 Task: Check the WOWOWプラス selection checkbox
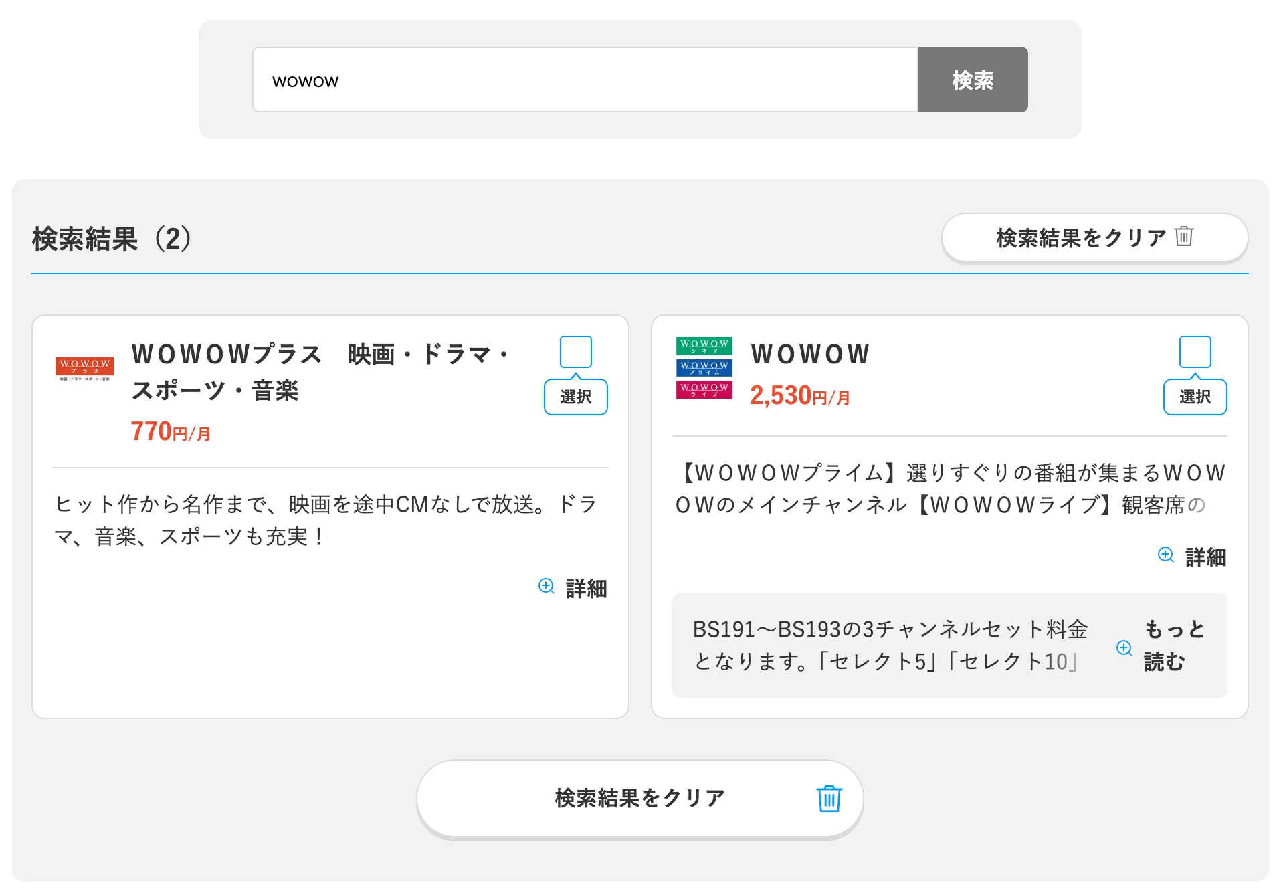click(x=575, y=352)
